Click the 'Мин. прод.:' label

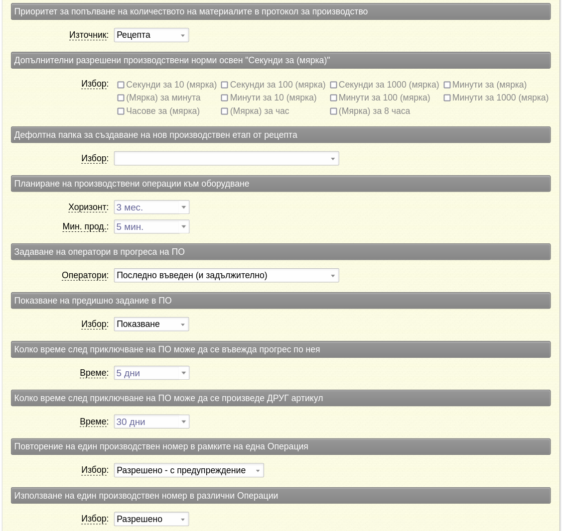pos(85,226)
